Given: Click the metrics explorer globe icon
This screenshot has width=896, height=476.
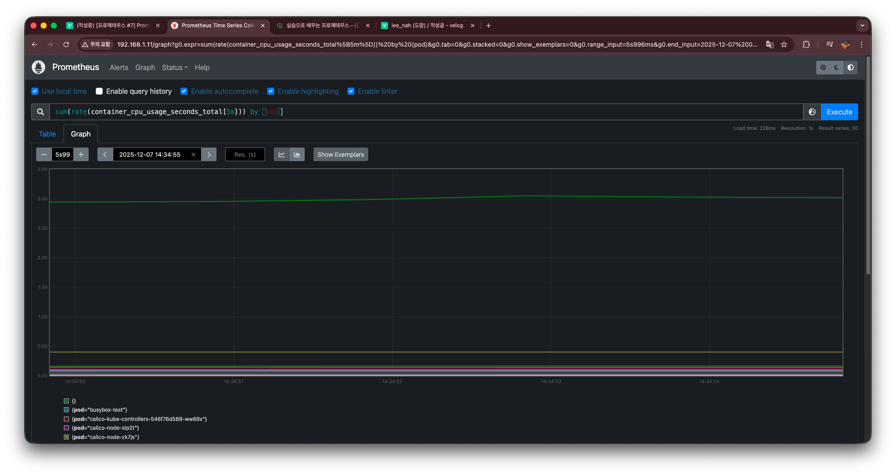Looking at the screenshot, I should click(x=812, y=112).
